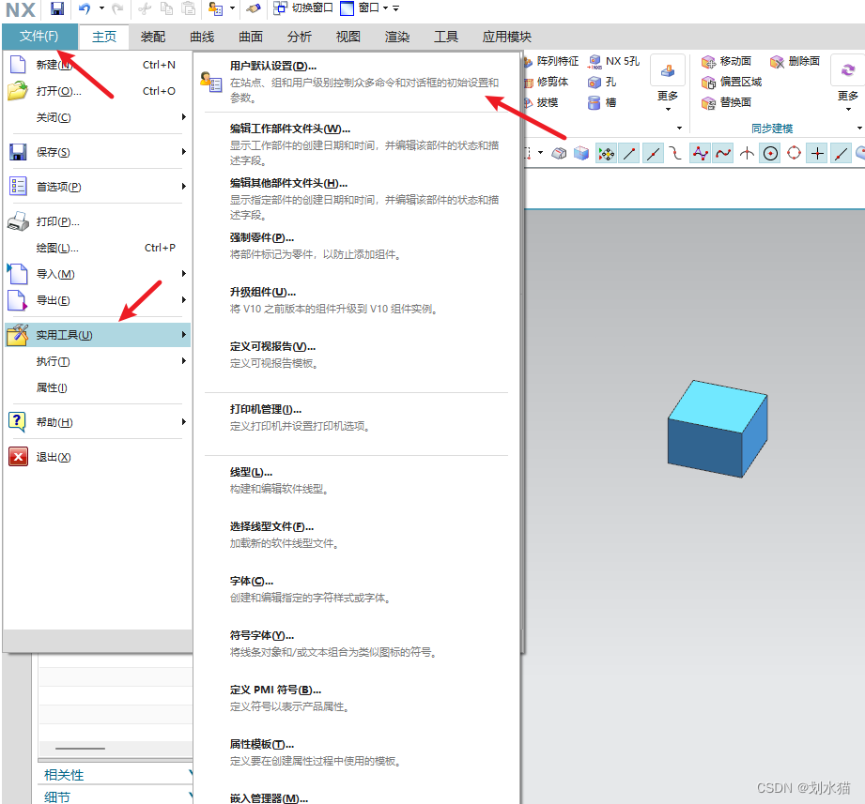
Task: Toggle the endpoint snap point option
Action: [627, 152]
